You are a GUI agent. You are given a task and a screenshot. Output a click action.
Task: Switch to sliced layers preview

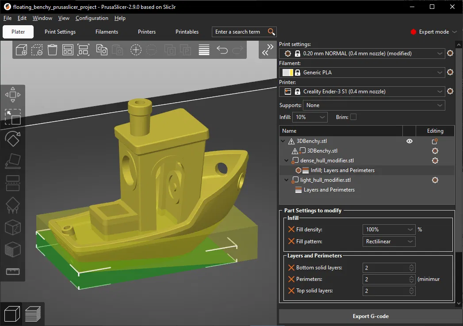[33, 314]
